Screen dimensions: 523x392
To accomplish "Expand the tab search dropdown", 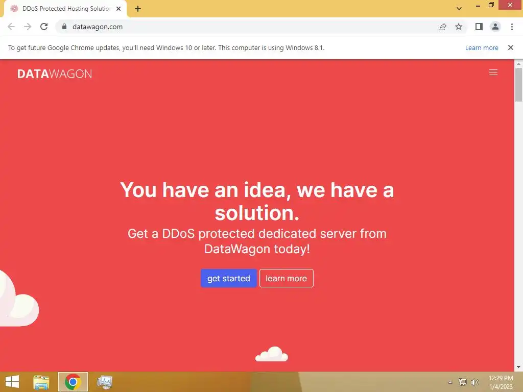I will pyautogui.click(x=459, y=9).
